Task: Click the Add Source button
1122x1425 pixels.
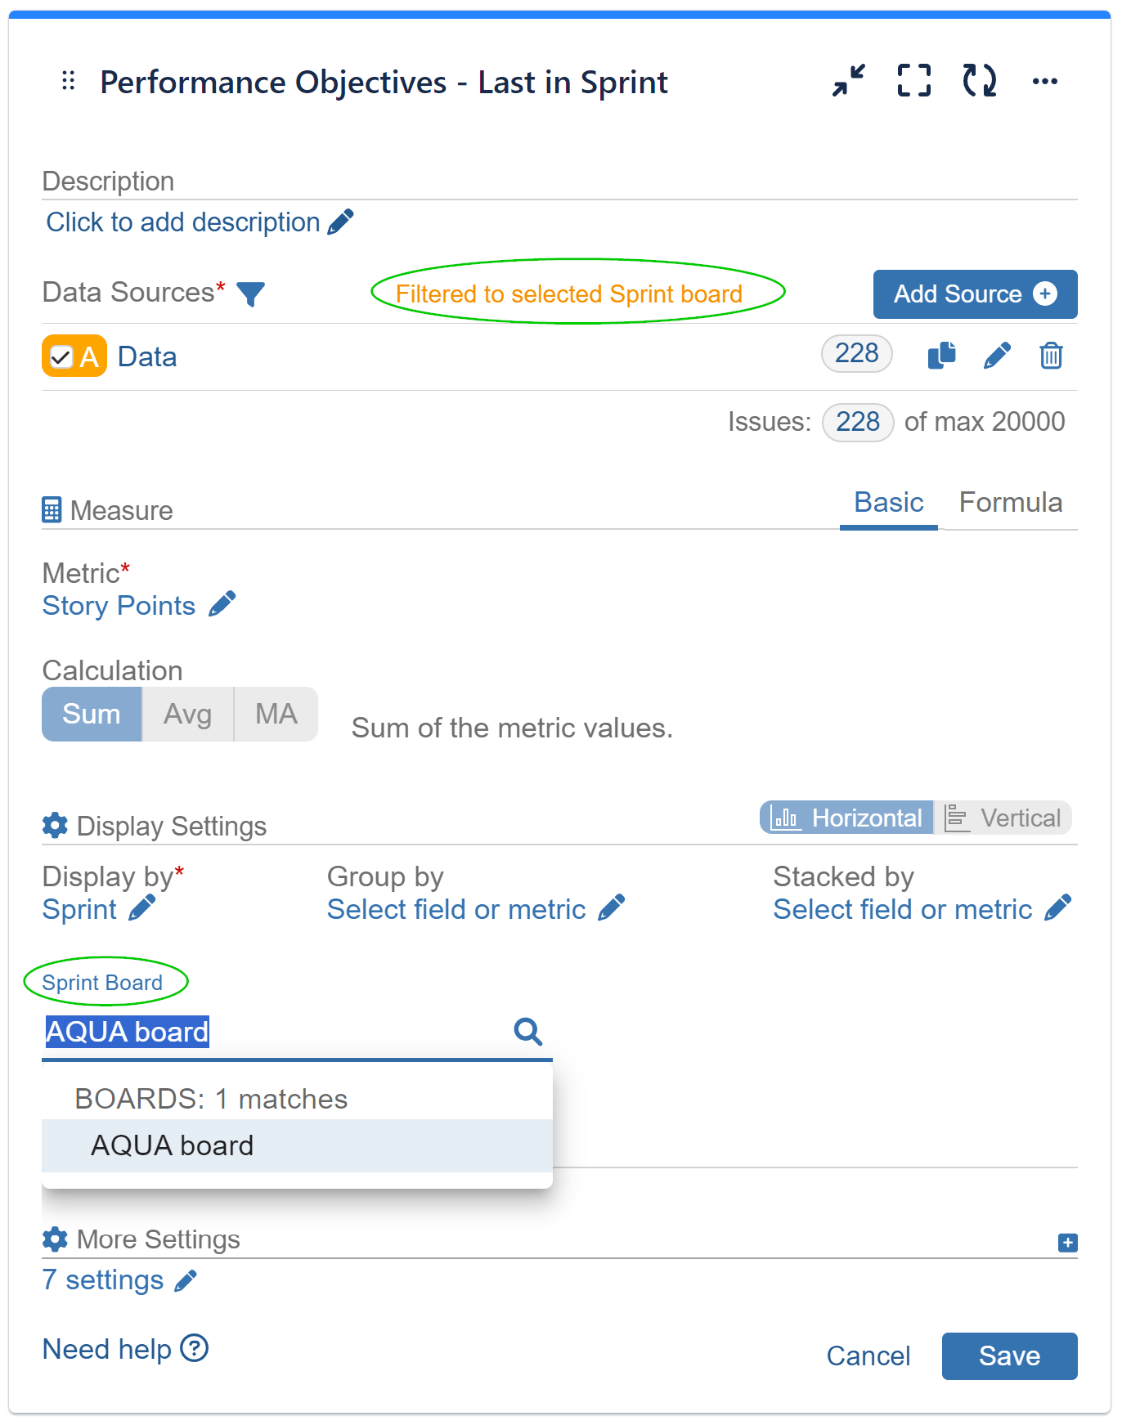Action: (x=974, y=294)
